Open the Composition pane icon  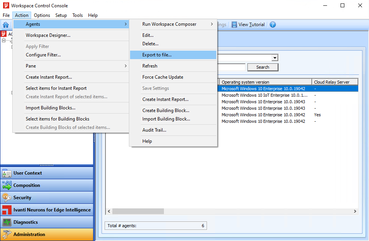[x=7, y=185]
